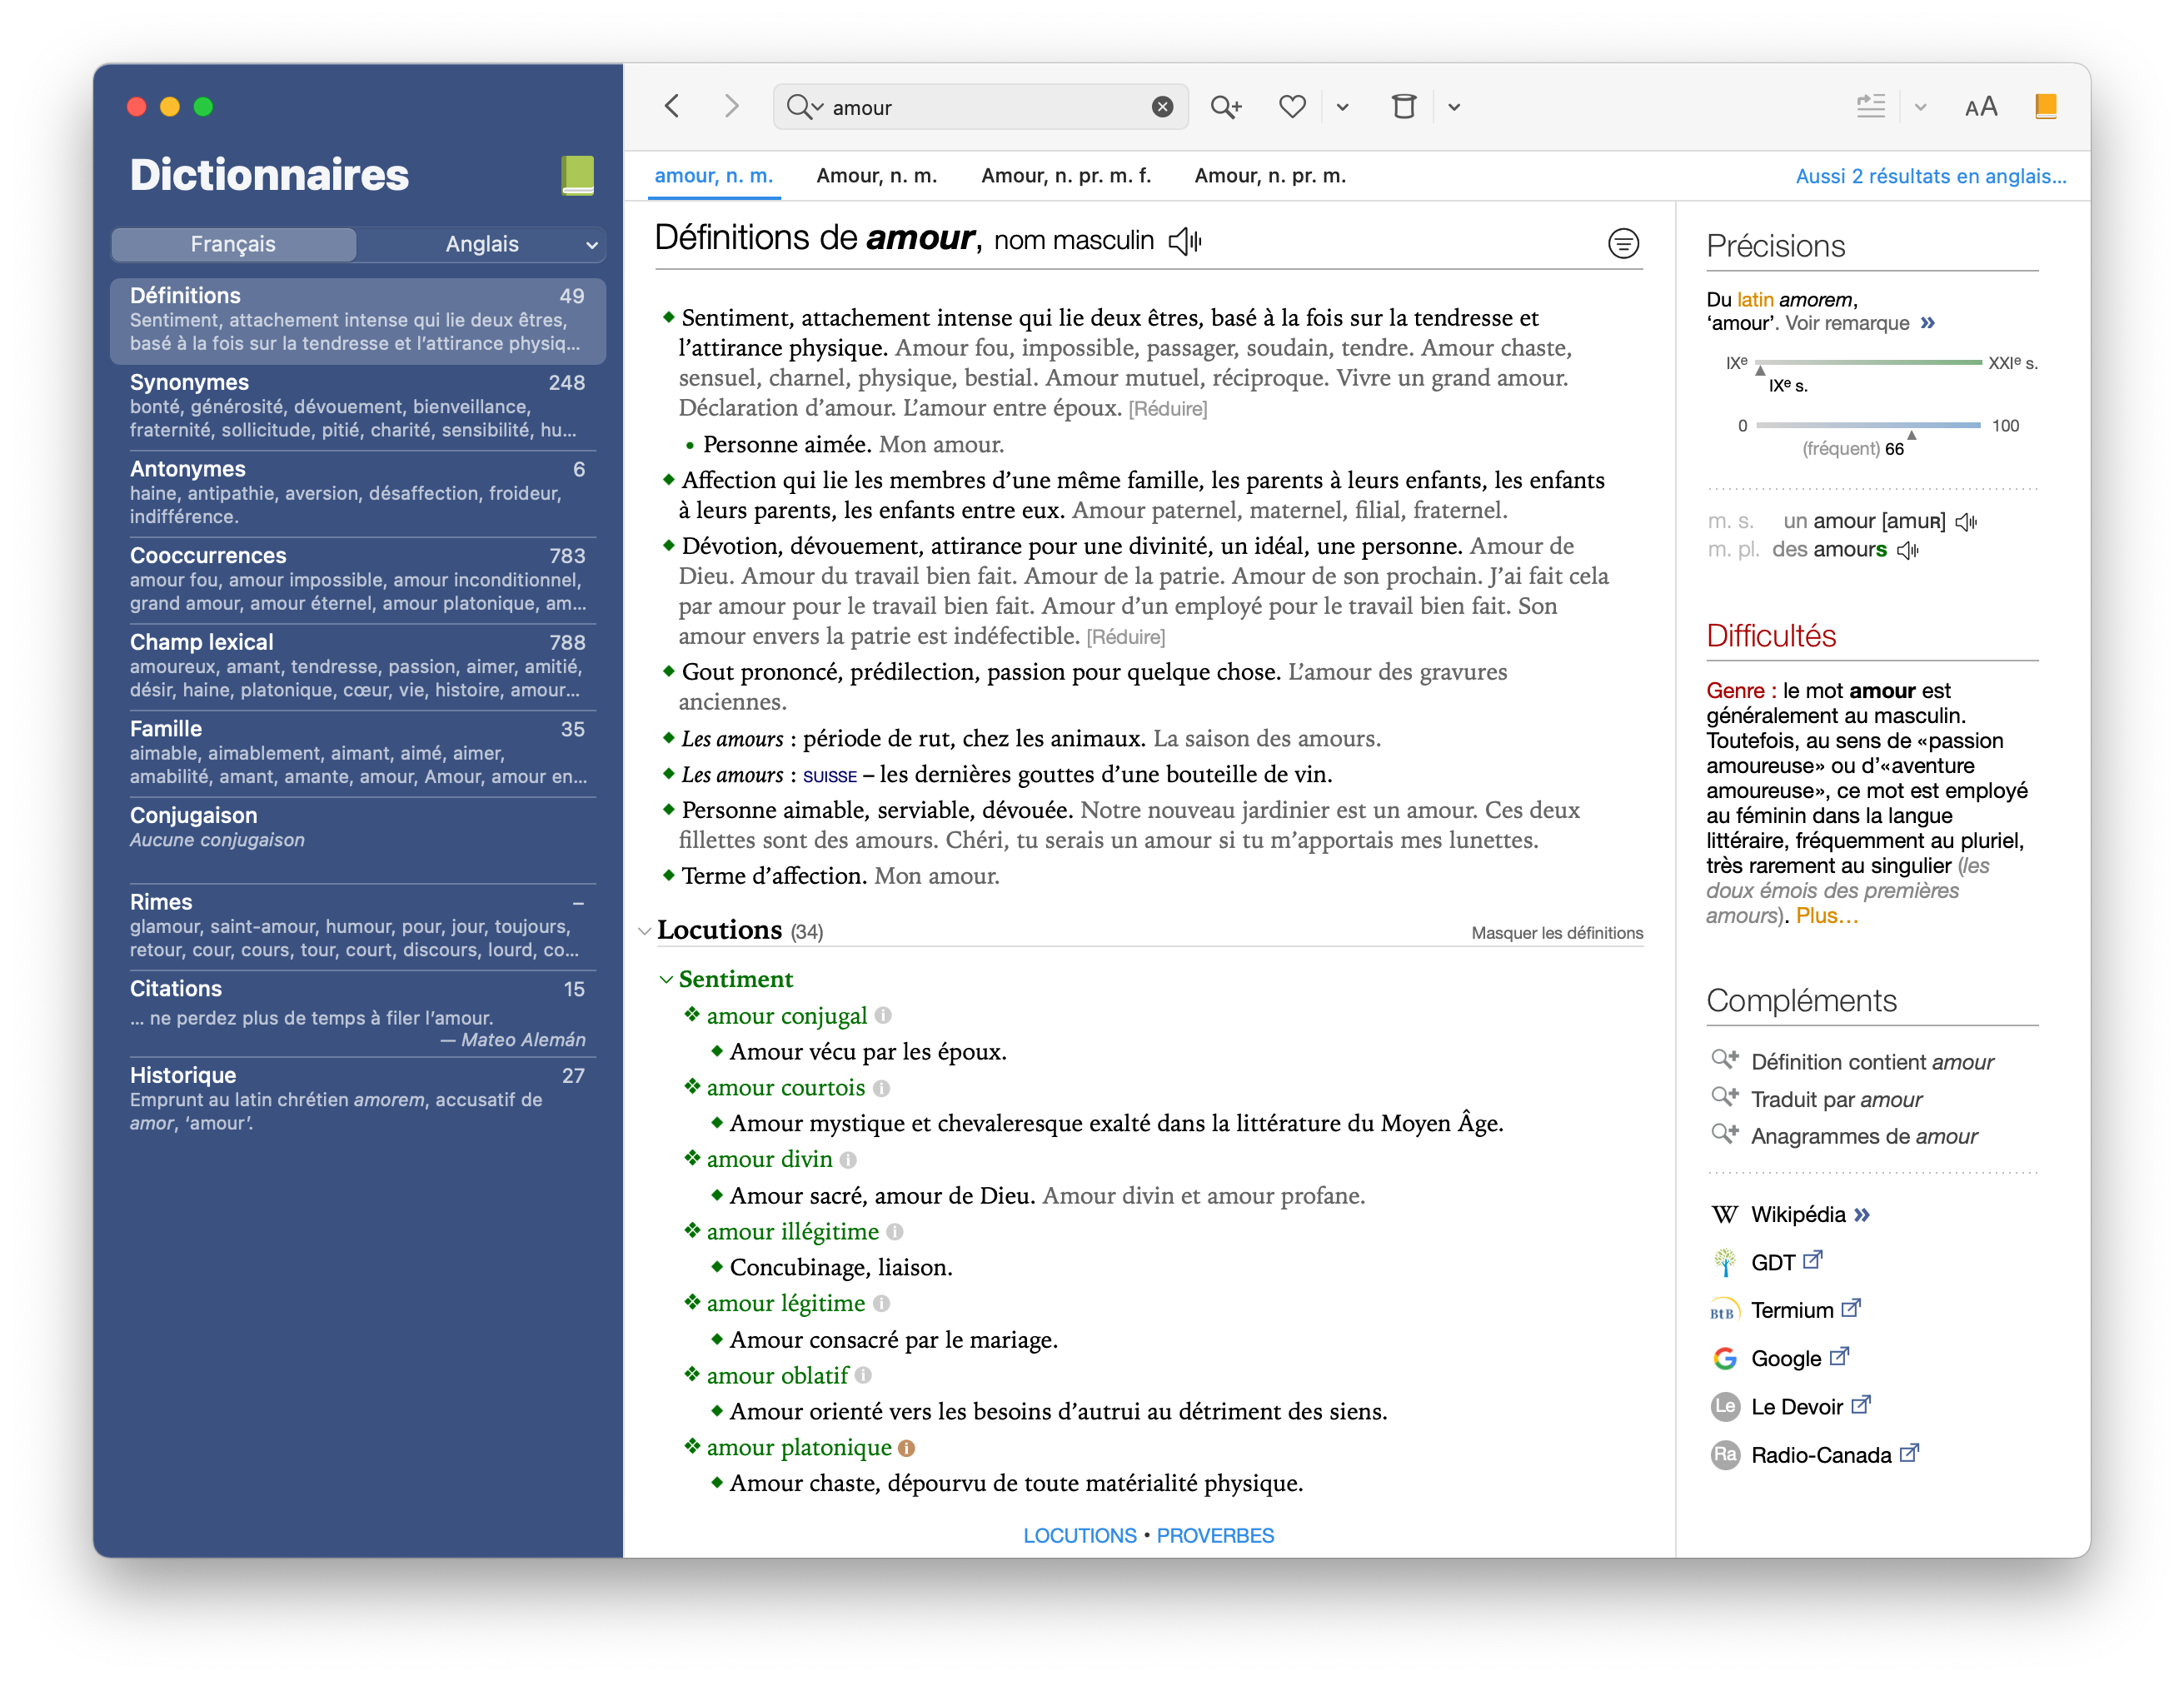This screenshot has height=1681, width=2184.
Task: Click the century timeline bar IXe–XXIe
Action: (x=1868, y=362)
